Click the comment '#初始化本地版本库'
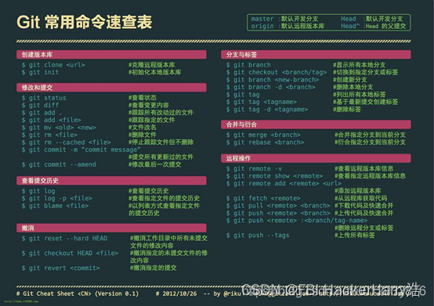The height and width of the screenshot is (306, 434). pos(155,72)
